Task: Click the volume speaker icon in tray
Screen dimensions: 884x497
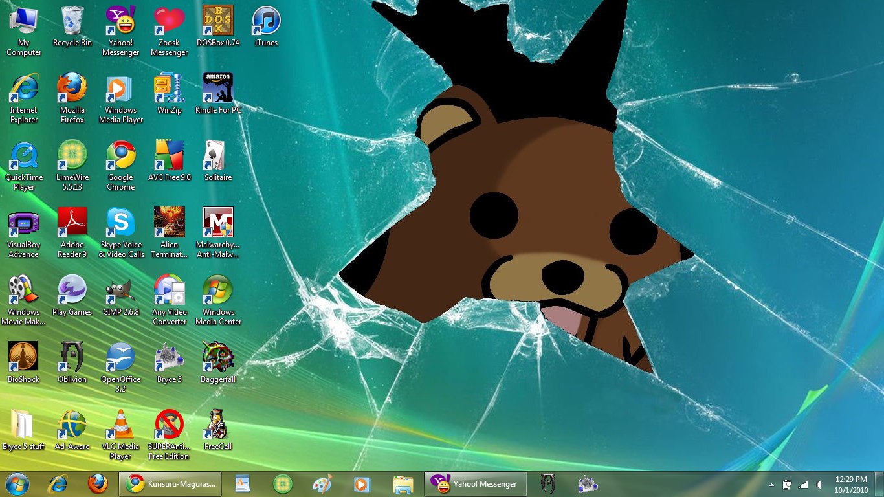Action: click(819, 484)
